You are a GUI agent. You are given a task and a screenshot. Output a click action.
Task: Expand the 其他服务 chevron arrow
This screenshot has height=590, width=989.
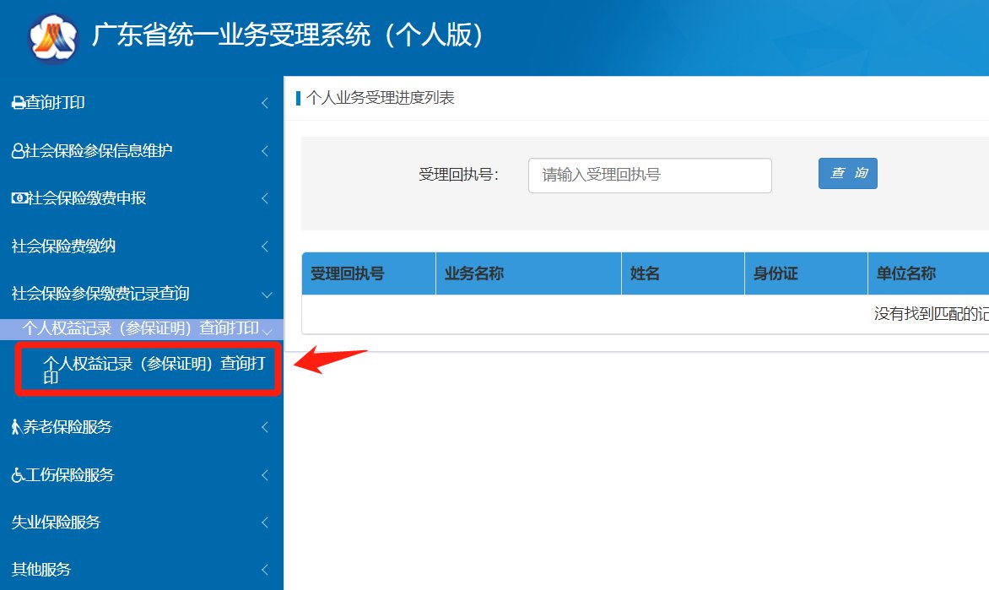[265, 570]
